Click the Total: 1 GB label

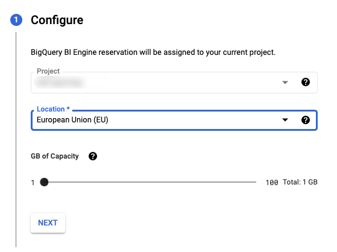300,182
